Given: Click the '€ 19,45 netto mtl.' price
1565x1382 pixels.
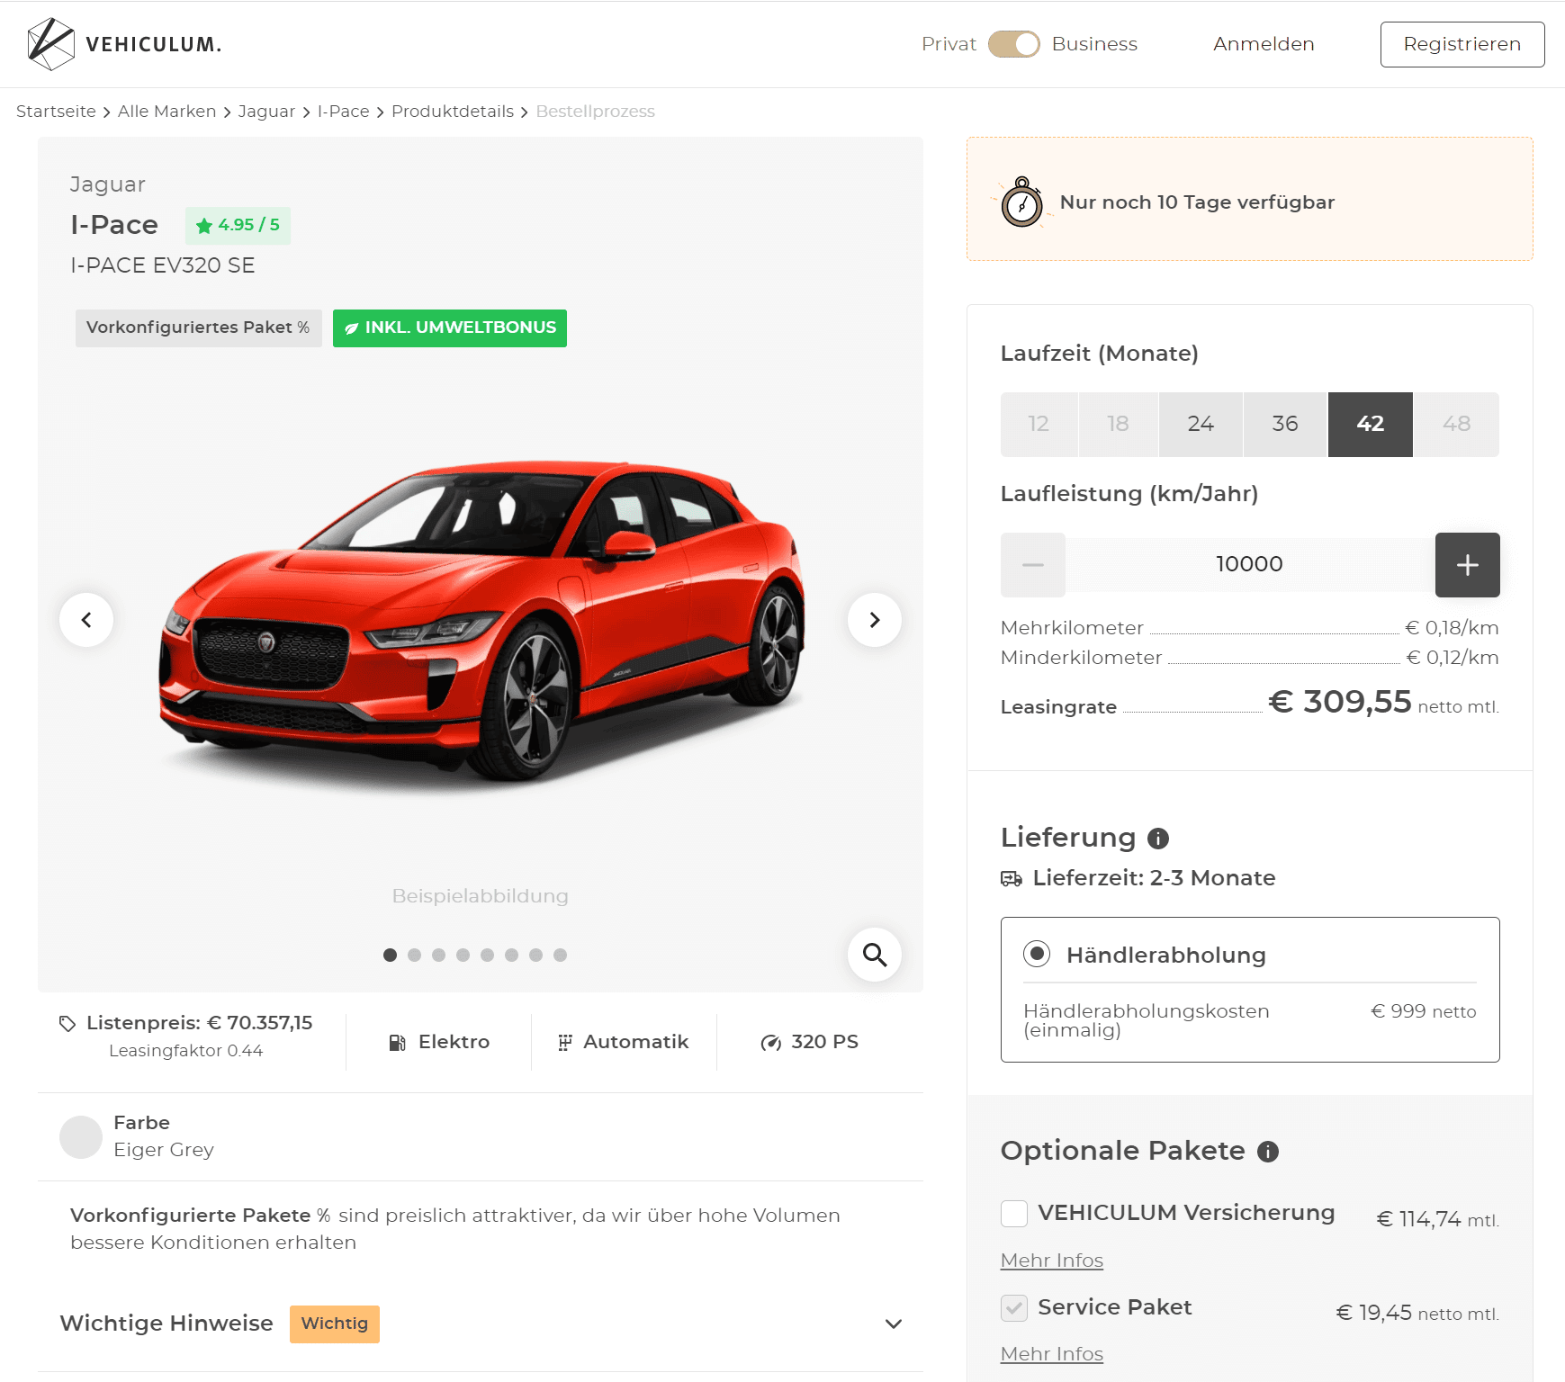Looking at the screenshot, I should pyautogui.click(x=1417, y=1314).
